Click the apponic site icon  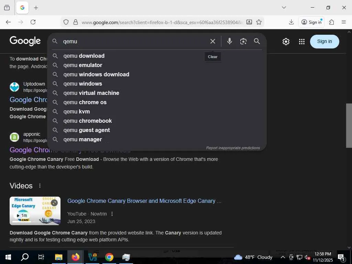pyautogui.click(x=14, y=137)
